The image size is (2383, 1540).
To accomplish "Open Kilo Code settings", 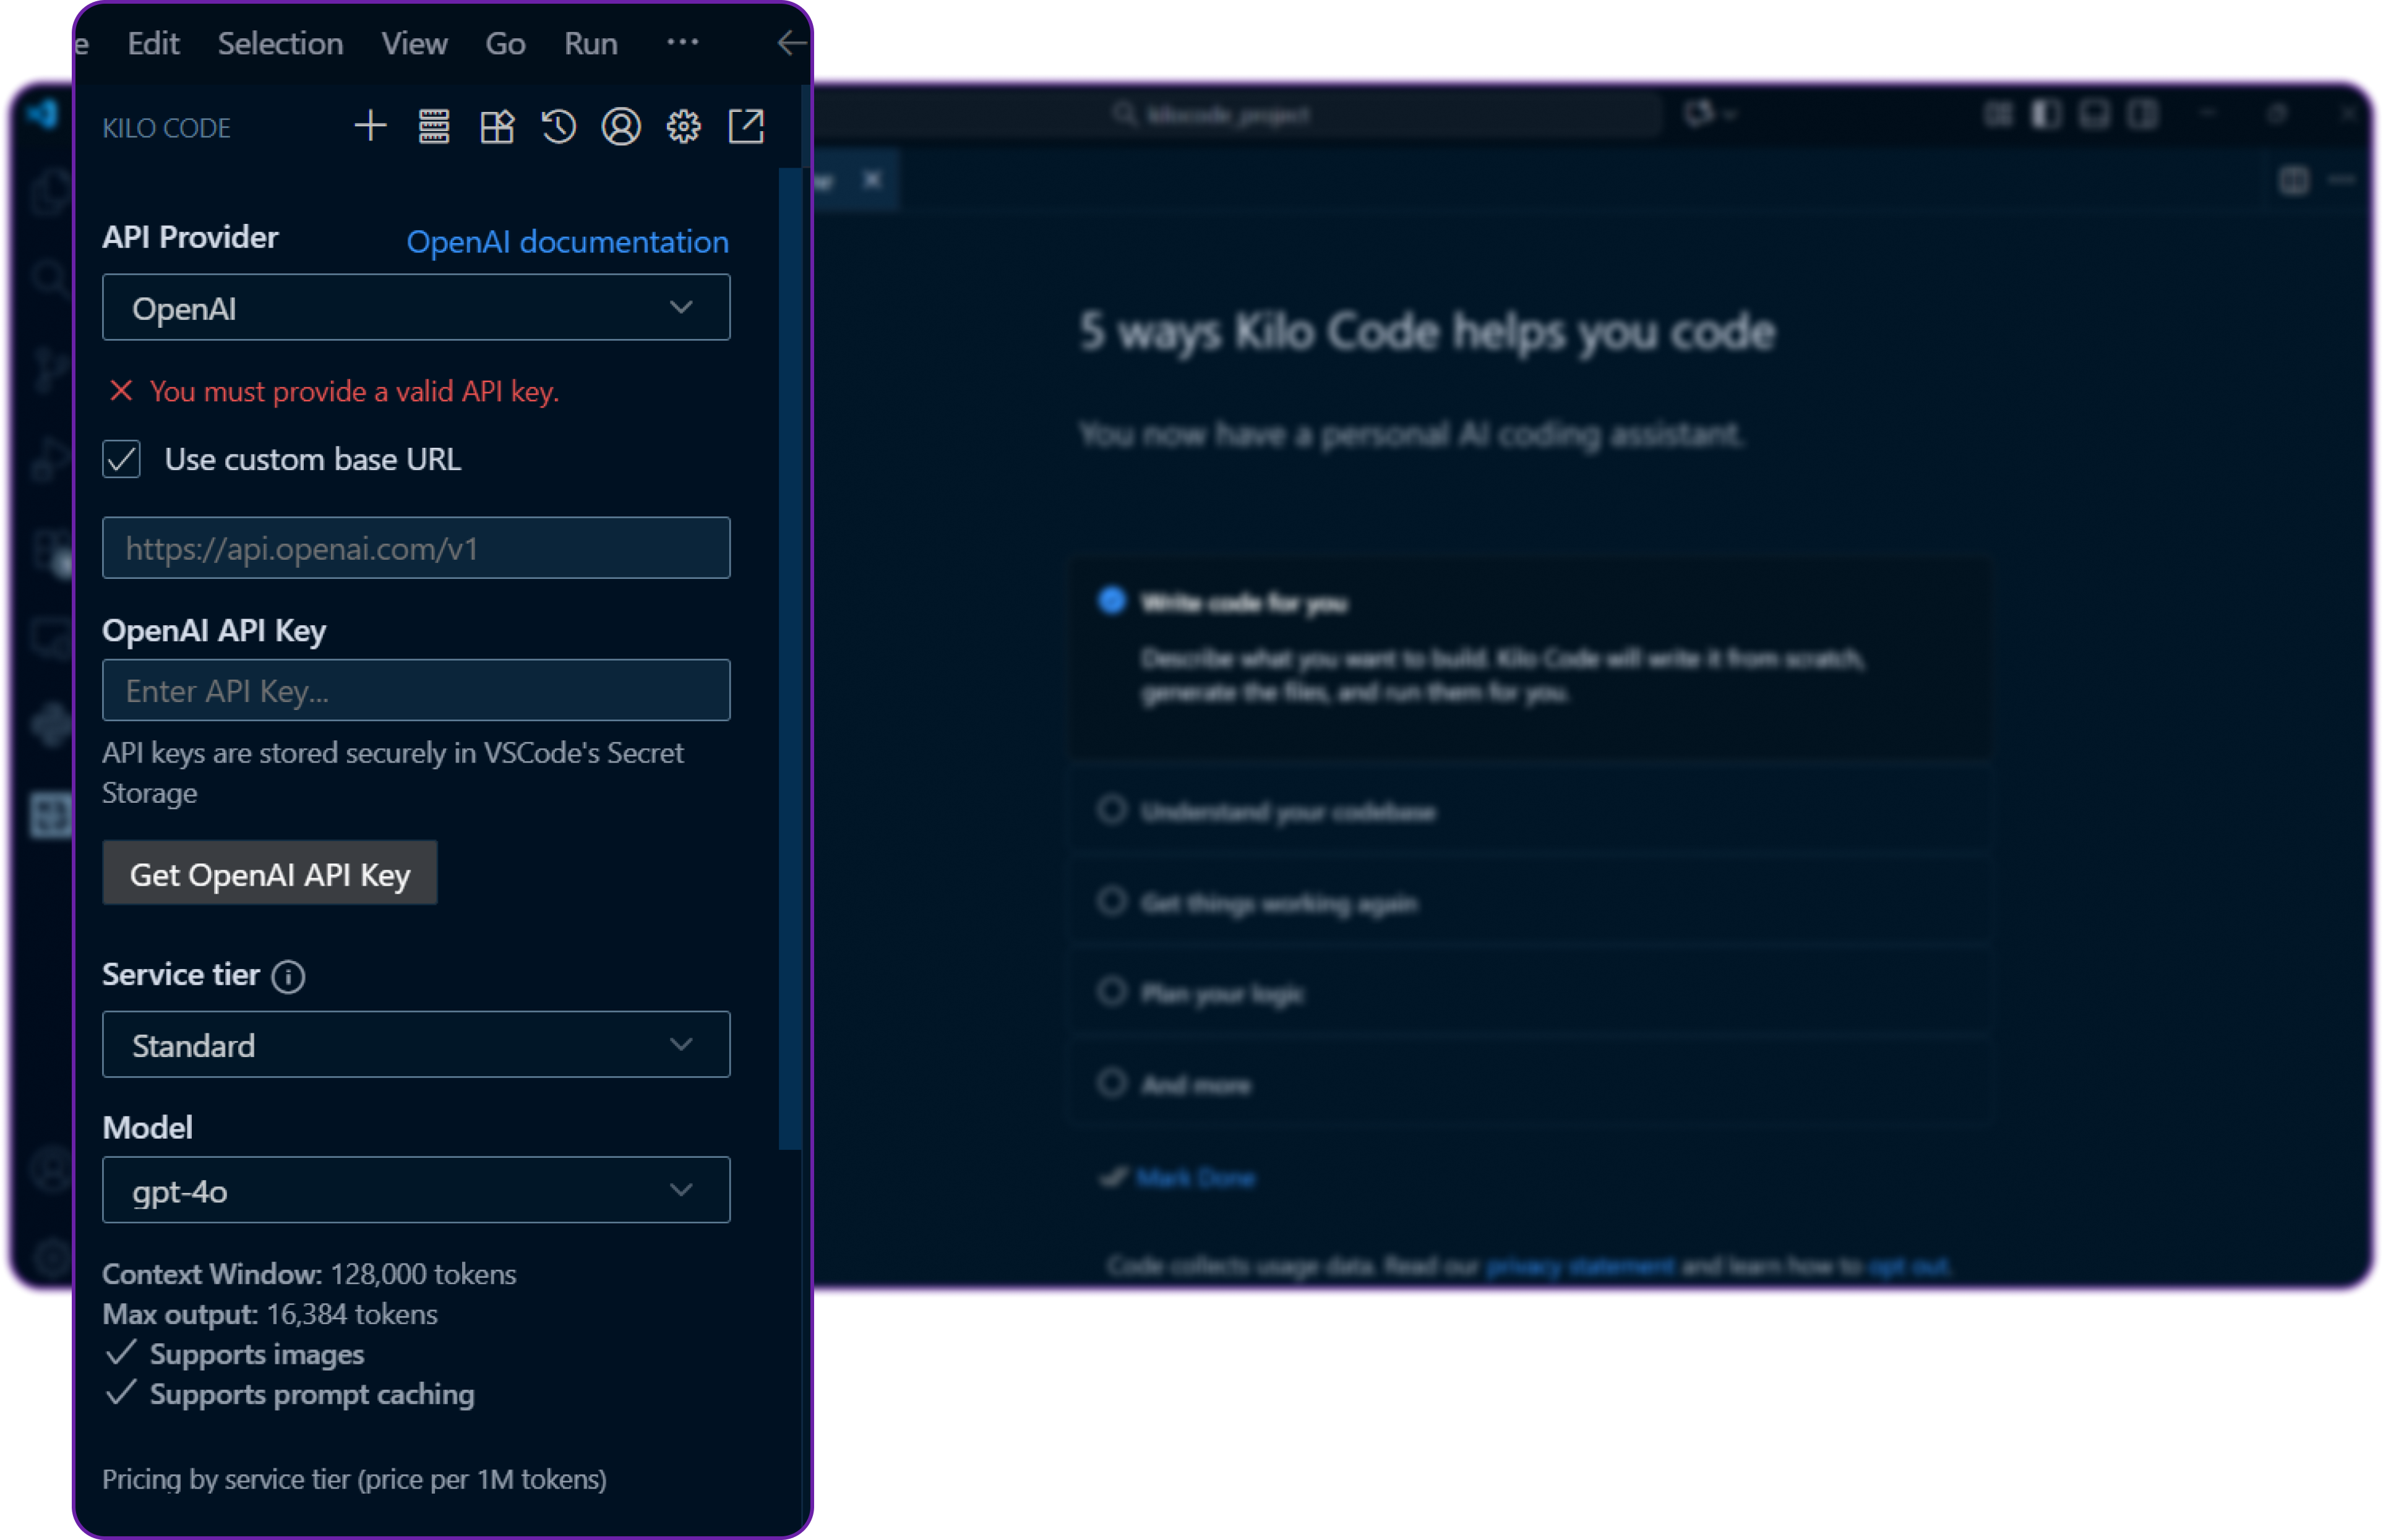I will point(684,126).
